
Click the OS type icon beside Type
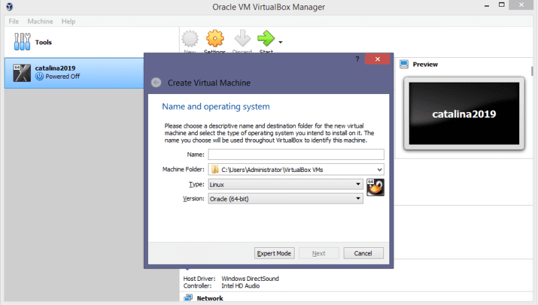point(375,187)
